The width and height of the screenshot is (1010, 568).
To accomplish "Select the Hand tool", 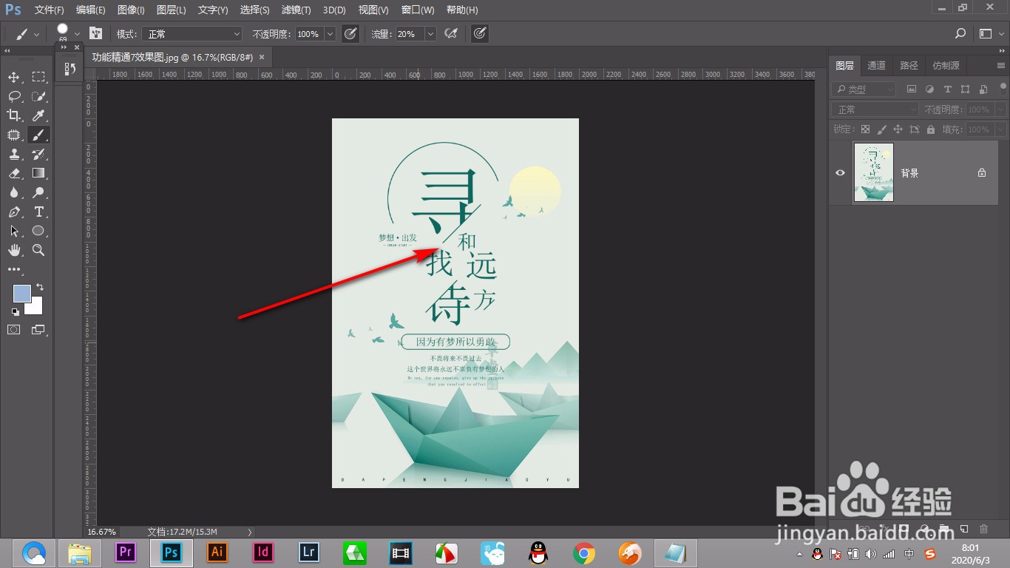I will tap(13, 250).
